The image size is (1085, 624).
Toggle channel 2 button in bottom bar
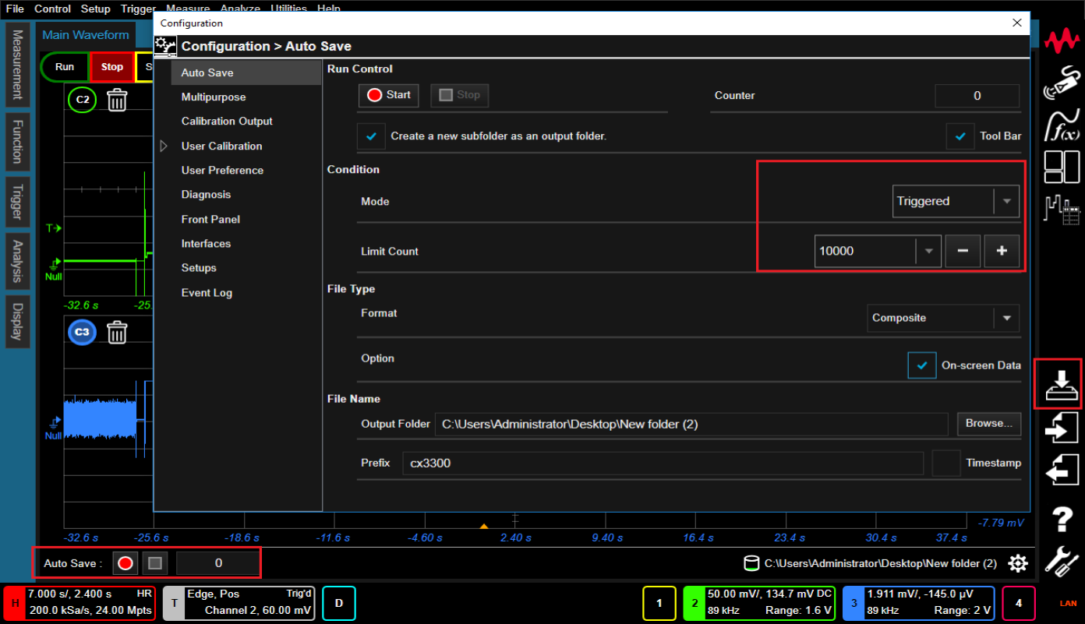point(694,602)
